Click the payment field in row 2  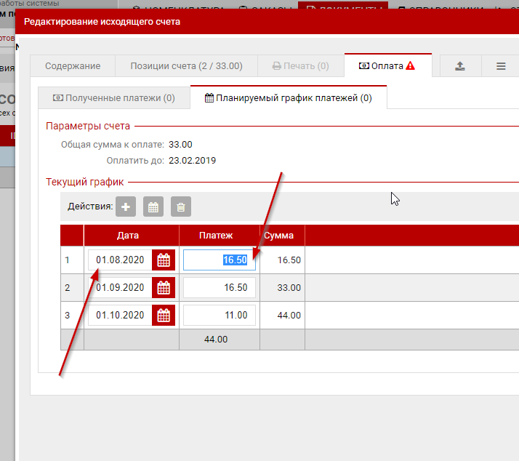click(x=219, y=288)
